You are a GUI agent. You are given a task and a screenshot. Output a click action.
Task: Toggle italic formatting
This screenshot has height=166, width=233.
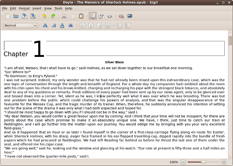coord(54,26)
